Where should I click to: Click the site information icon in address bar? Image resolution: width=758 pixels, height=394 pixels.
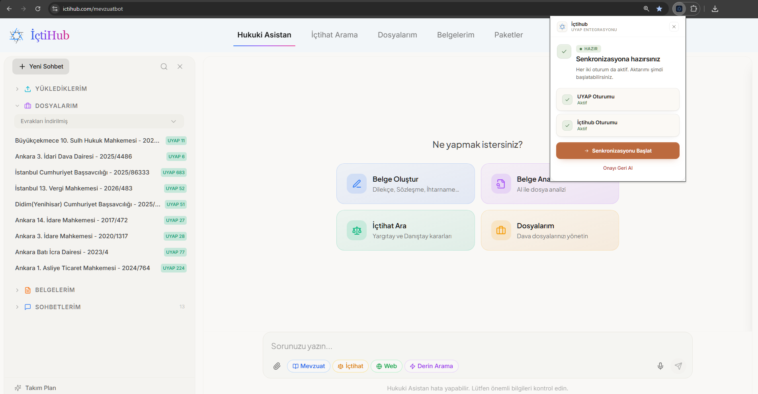tap(55, 9)
